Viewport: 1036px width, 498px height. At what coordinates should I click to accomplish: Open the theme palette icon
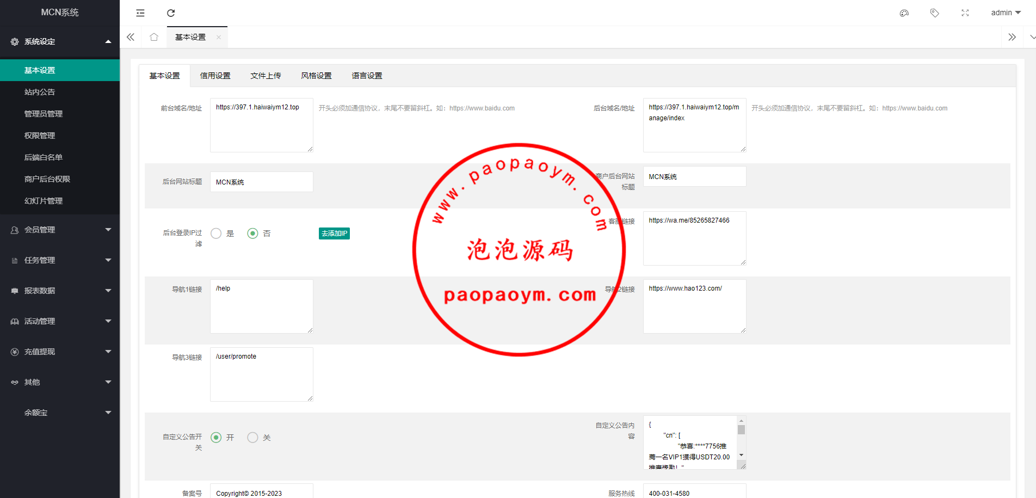coord(904,13)
